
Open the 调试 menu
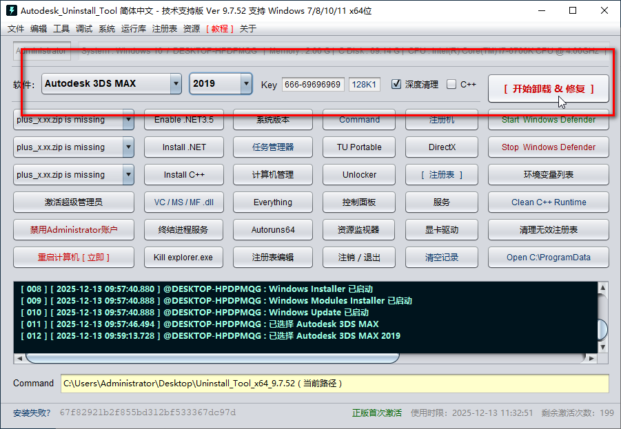(84, 28)
